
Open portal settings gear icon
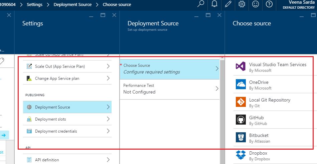[242, 4]
